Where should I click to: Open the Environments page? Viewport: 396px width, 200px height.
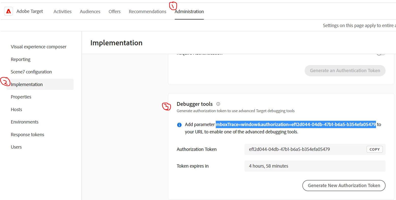(25, 122)
